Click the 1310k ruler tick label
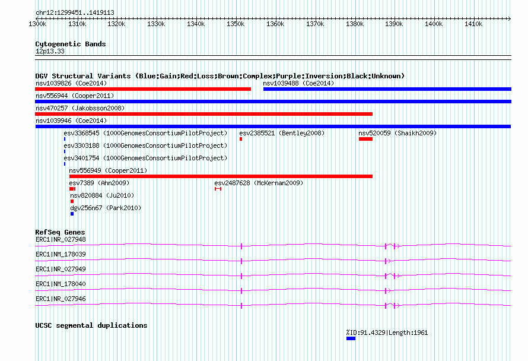This screenshot has width=528, height=361. pyautogui.click(x=77, y=24)
